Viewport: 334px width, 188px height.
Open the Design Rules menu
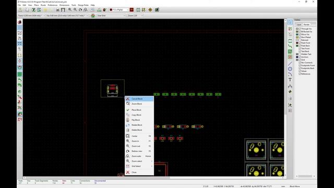pos(83,5)
